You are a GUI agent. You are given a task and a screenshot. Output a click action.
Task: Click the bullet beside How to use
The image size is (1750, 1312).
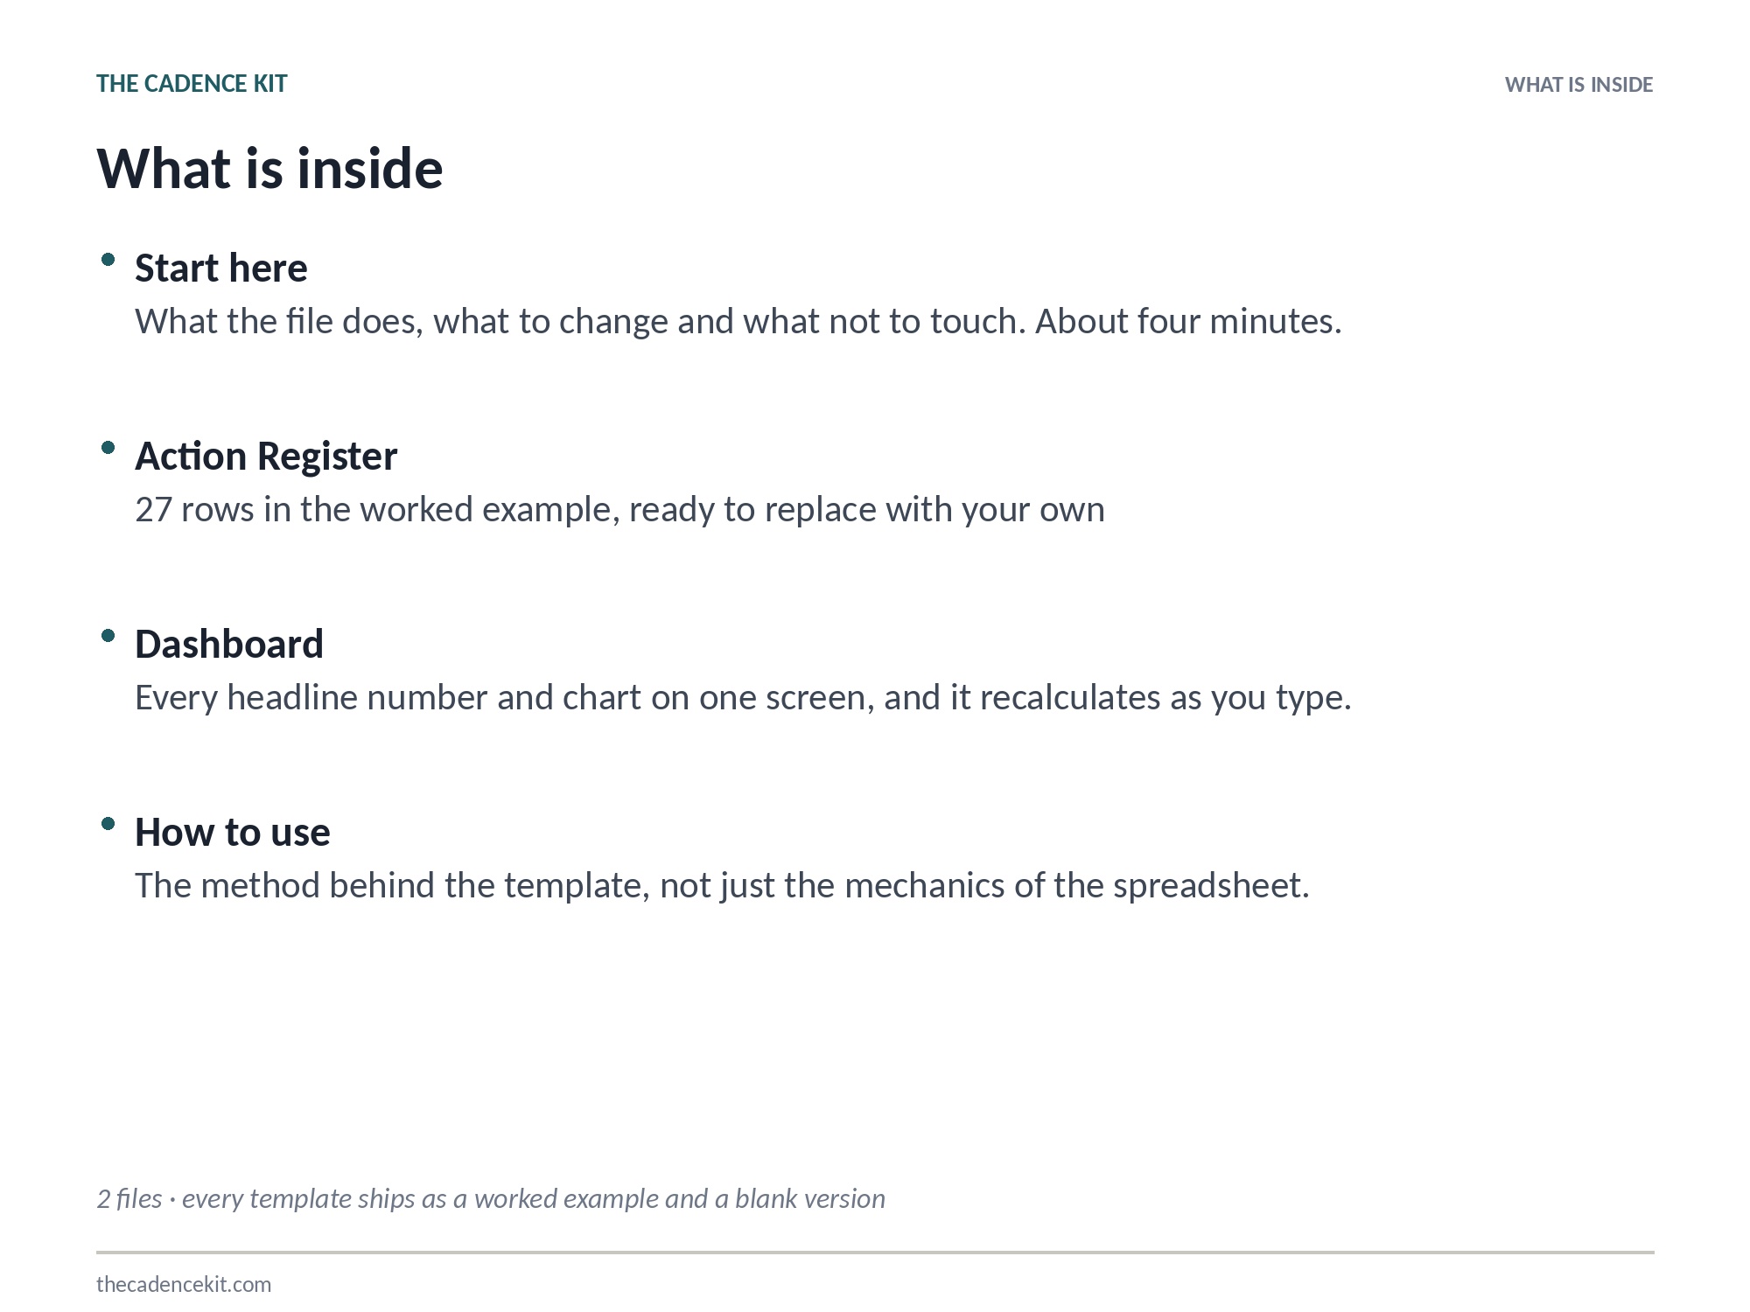click(x=108, y=824)
